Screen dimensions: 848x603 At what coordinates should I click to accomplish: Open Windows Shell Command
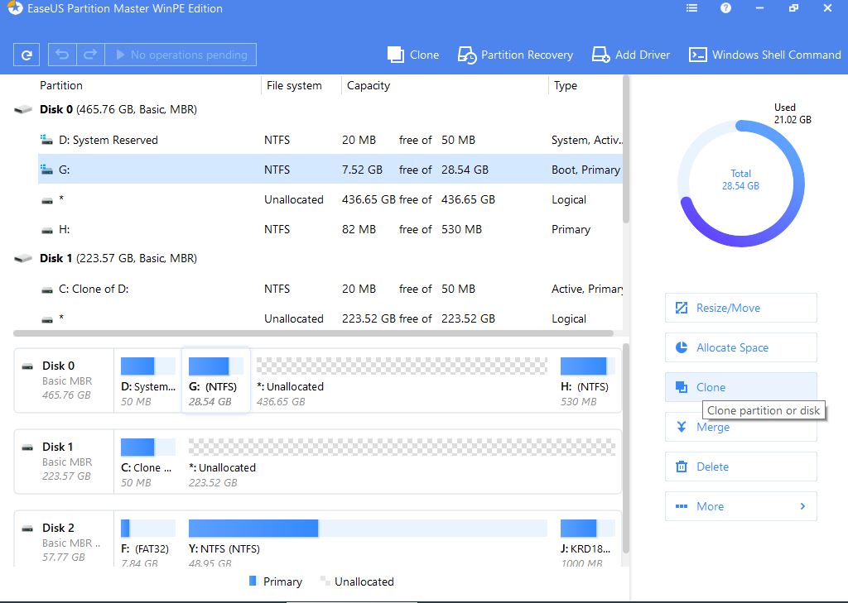pos(764,55)
